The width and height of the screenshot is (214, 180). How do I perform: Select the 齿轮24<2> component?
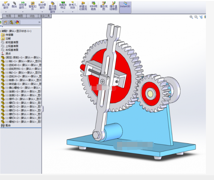[x=21, y=76]
